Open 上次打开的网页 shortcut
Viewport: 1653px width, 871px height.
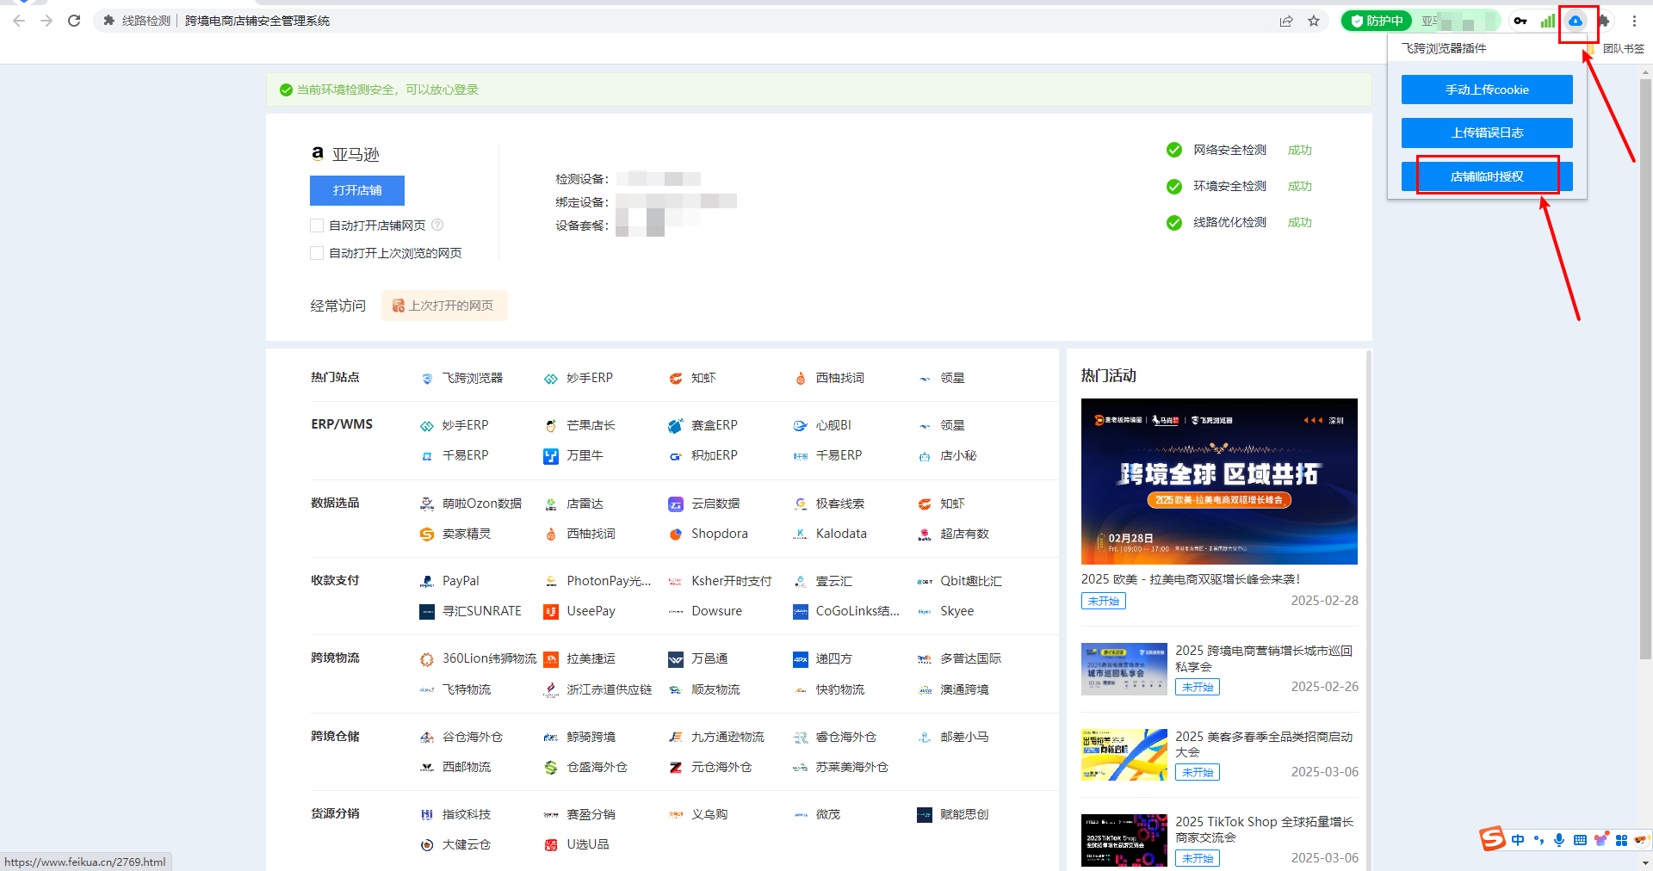444,306
